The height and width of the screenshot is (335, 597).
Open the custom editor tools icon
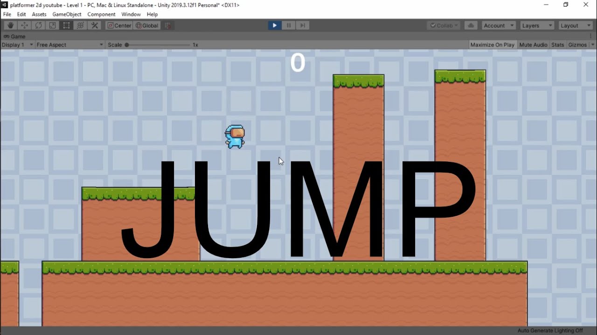click(x=94, y=26)
